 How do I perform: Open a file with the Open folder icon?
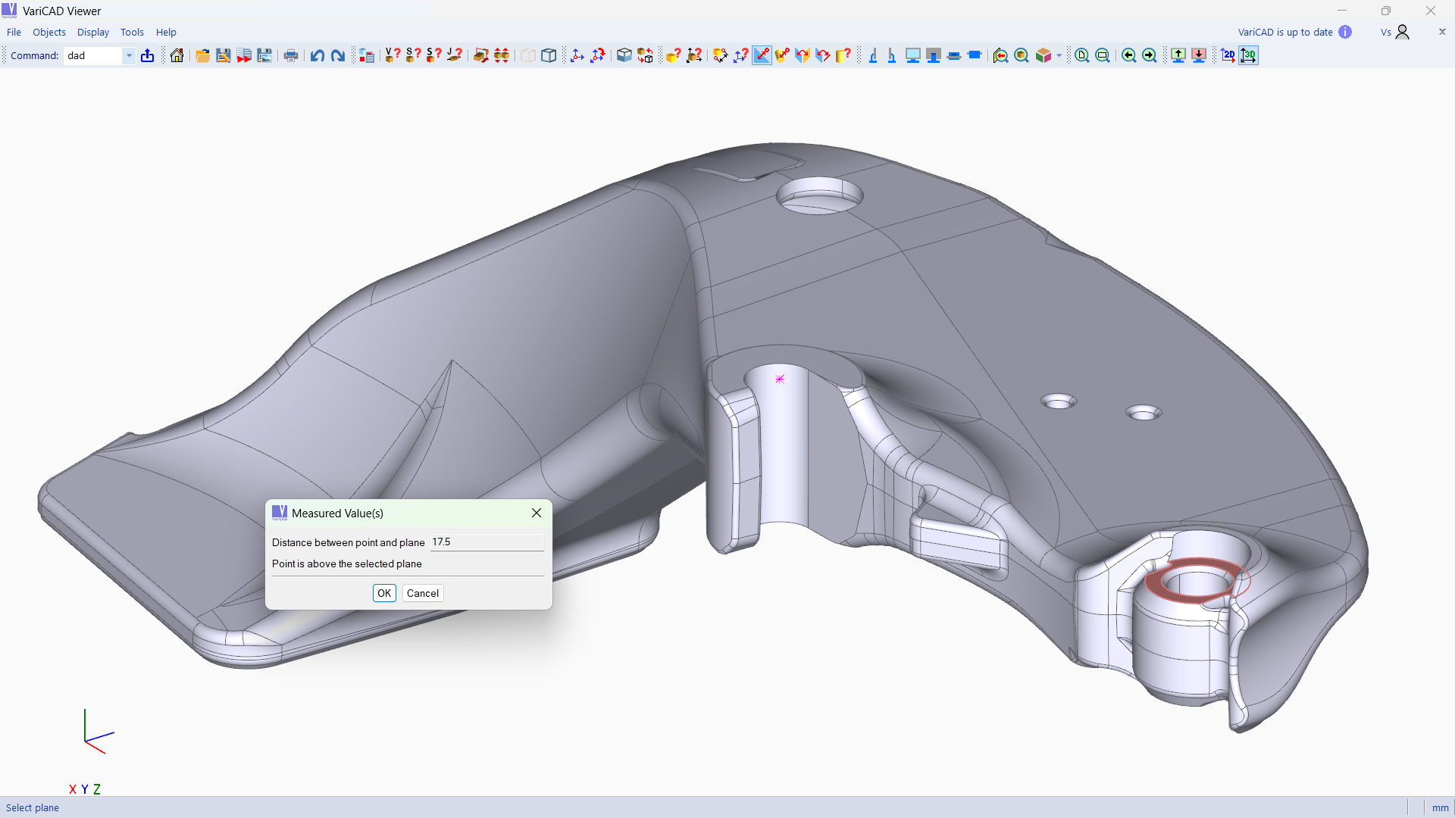(202, 55)
